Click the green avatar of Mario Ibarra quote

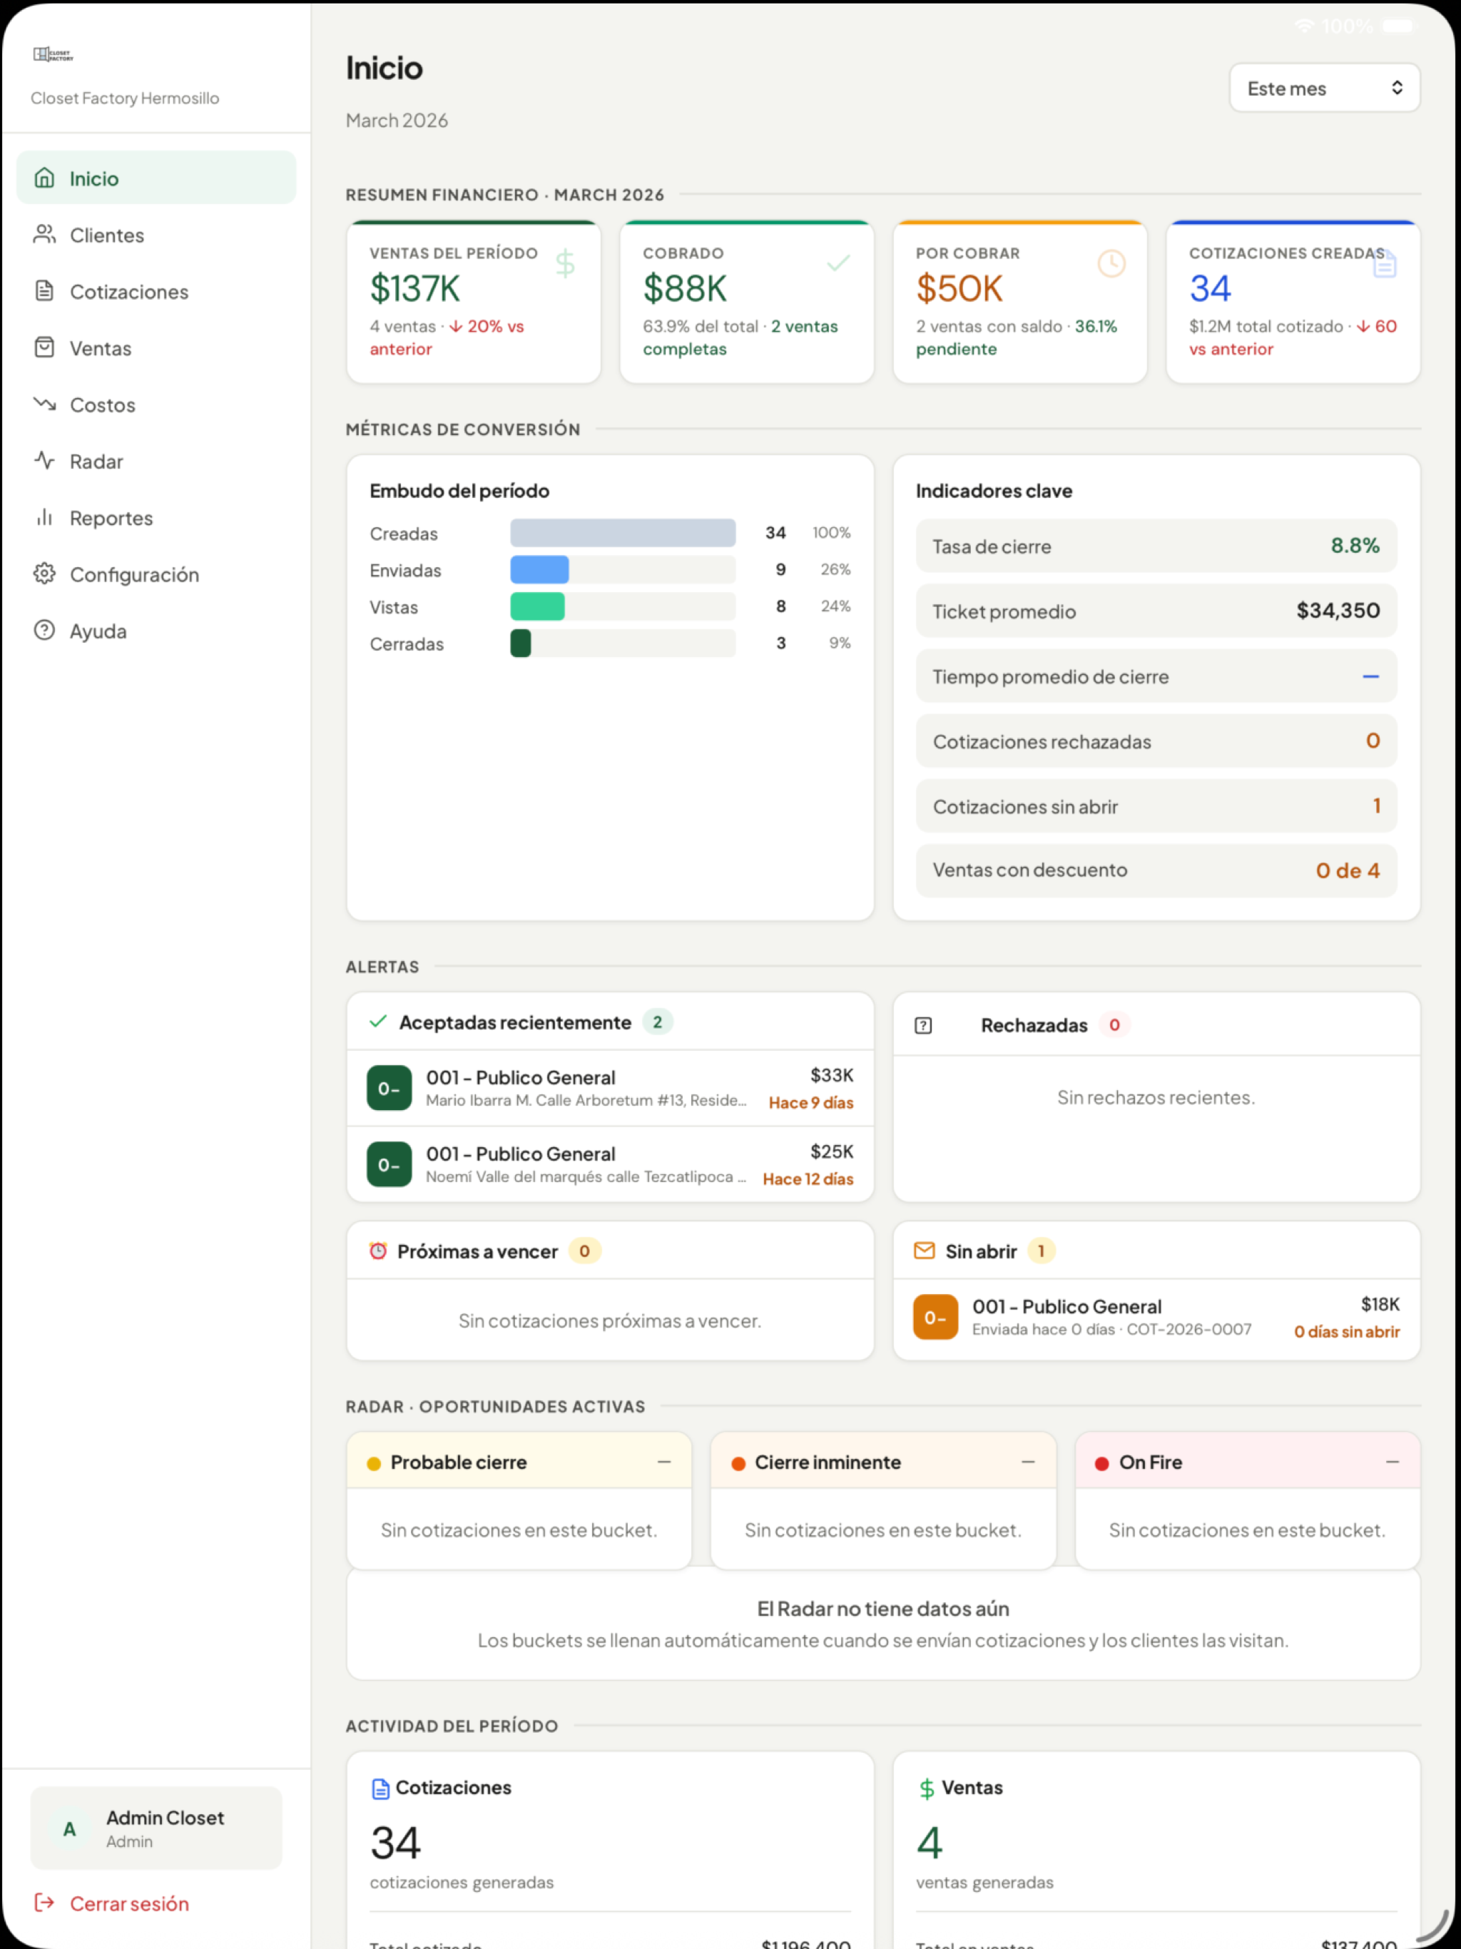(x=390, y=1088)
